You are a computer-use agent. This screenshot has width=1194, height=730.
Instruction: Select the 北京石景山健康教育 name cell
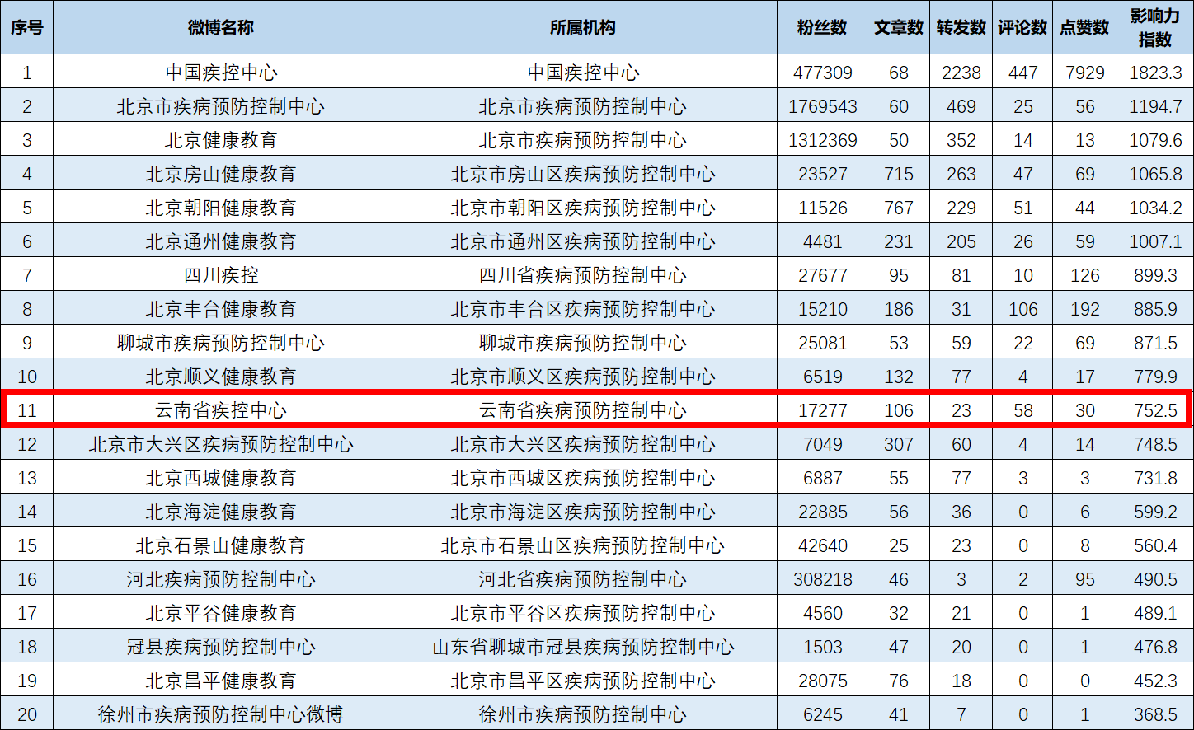point(221,545)
